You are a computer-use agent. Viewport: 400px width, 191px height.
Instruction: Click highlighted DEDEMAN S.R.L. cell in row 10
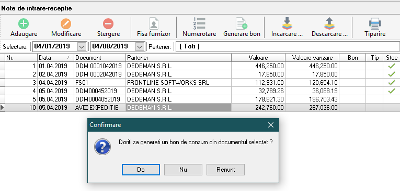[x=179, y=108]
